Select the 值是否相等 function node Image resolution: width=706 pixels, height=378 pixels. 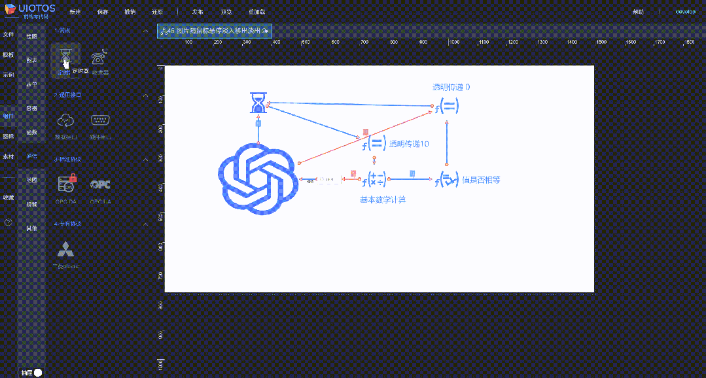point(447,180)
